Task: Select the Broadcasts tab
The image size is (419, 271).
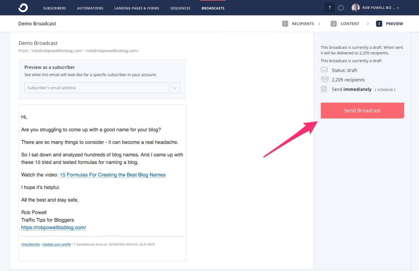Action: (x=213, y=8)
